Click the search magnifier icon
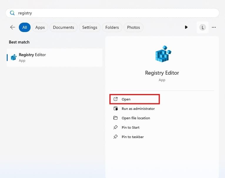The height and width of the screenshot is (178, 225). point(12,13)
